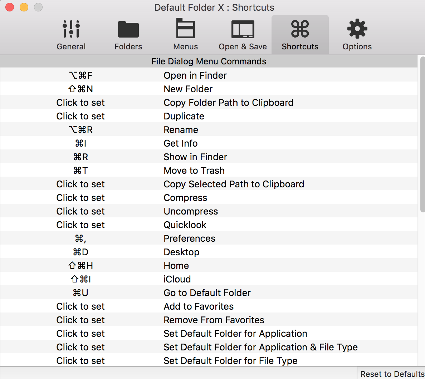Image resolution: width=425 pixels, height=379 pixels.
Task: Select the Add to Favorites label
Action: 199,306
